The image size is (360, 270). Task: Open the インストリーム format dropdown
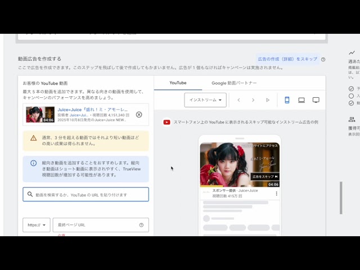[x=205, y=100]
